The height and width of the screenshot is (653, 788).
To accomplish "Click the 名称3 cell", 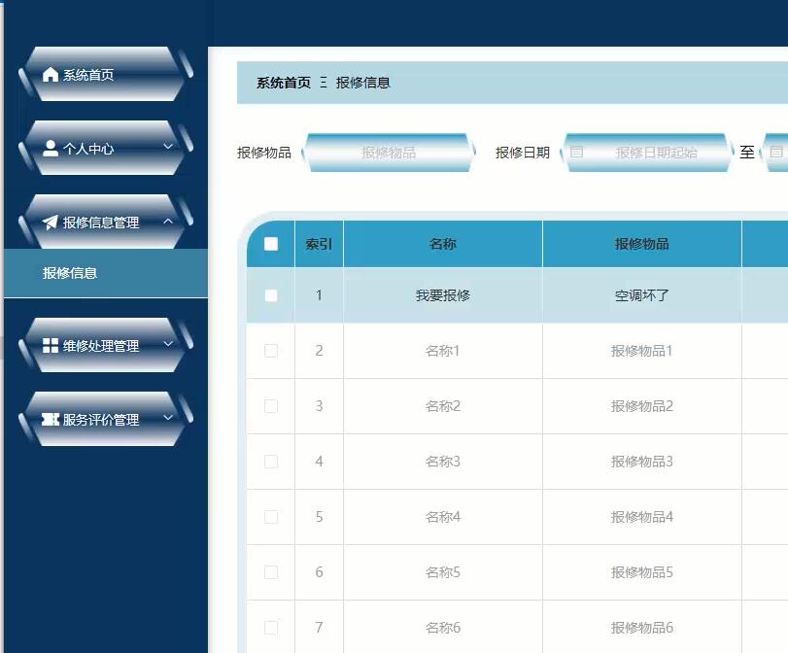I will click(443, 461).
